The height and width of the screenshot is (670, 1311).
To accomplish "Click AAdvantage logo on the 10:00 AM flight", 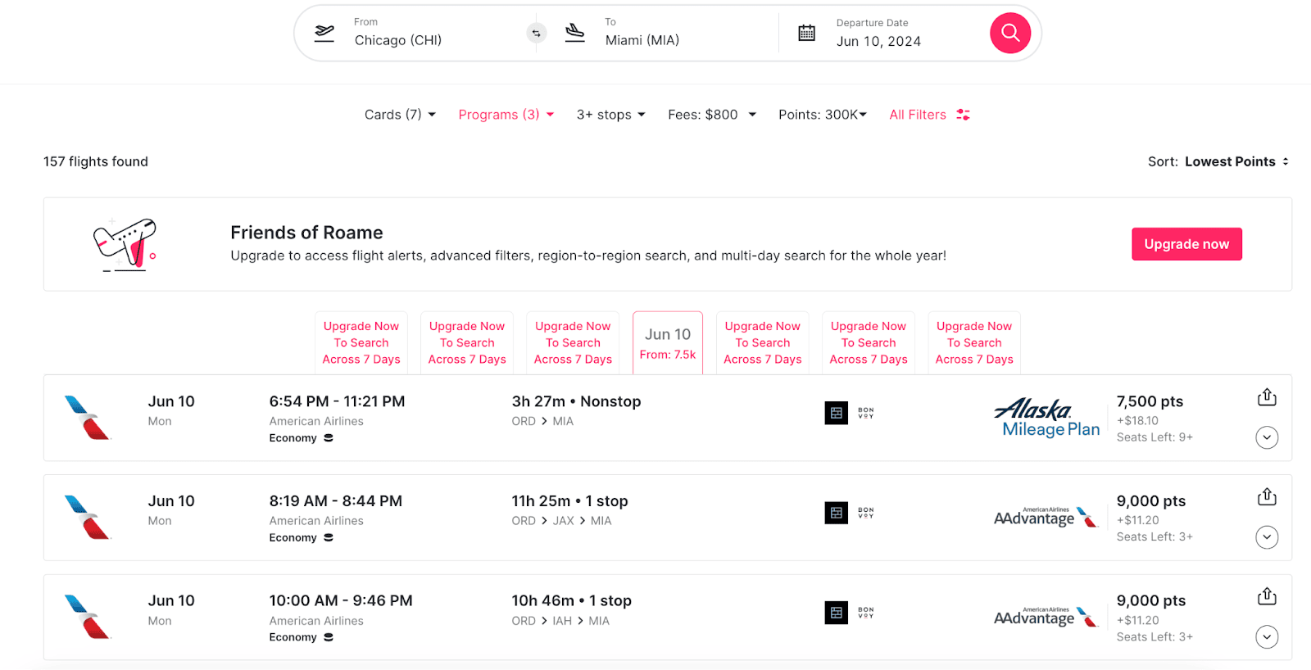I will click(1046, 617).
